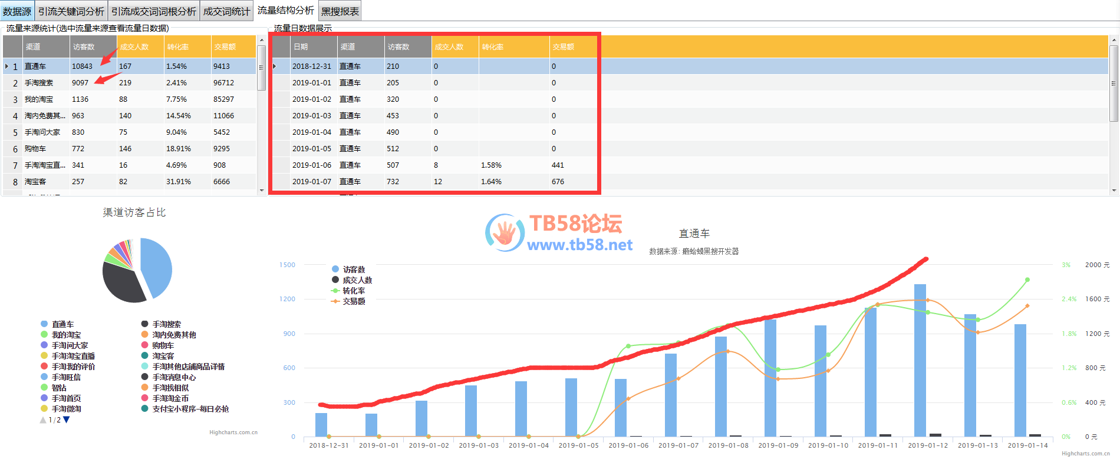Select 手淘搜索 row in channel table
Screen dimensions: 1120x466
point(39,83)
